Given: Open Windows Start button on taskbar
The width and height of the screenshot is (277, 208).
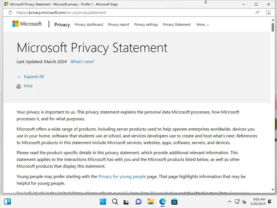Looking at the screenshot, I should pos(103,201).
